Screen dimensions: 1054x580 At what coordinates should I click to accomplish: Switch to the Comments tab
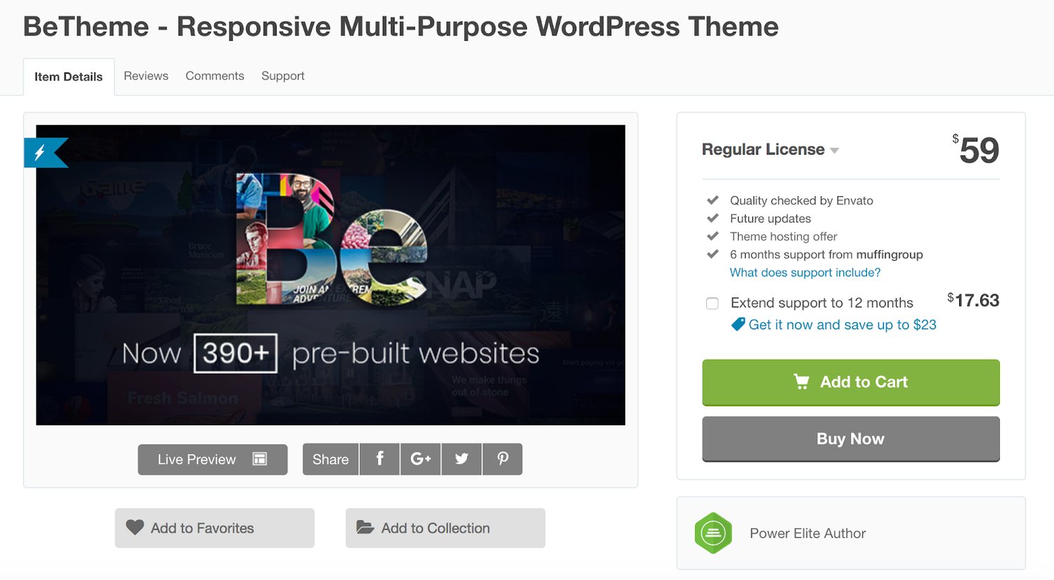click(x=215, y=76)
